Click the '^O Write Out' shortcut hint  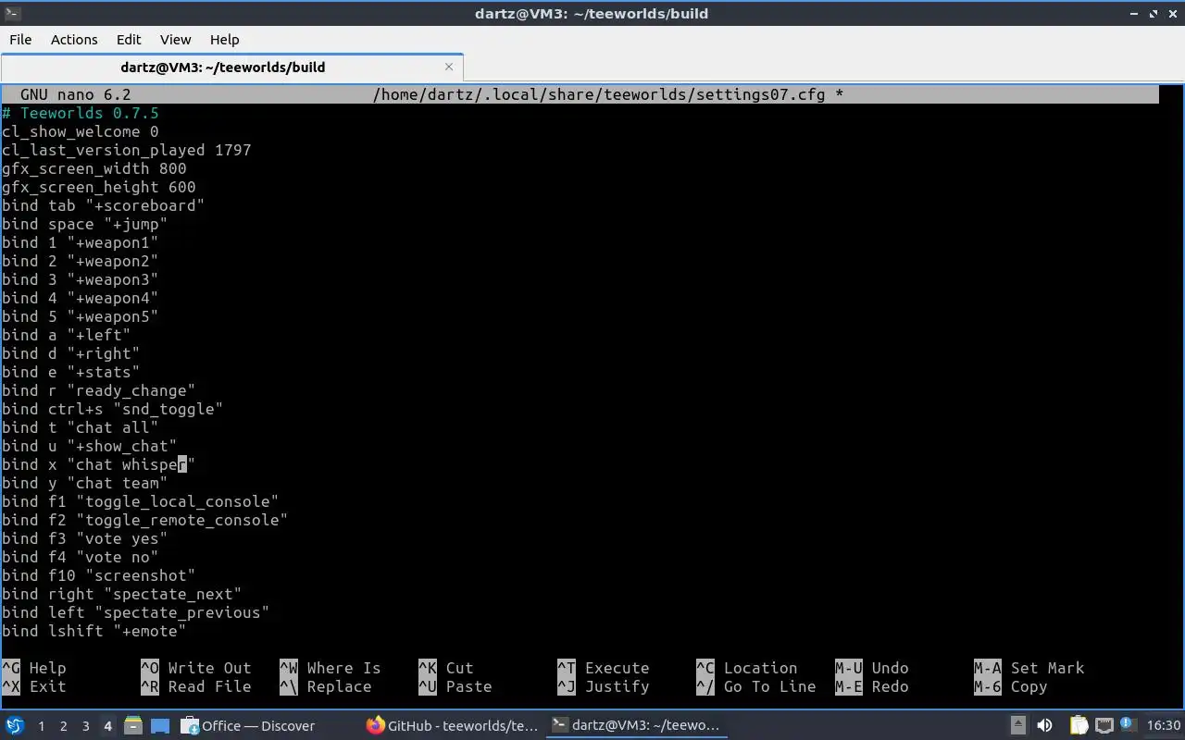(x=196, y=668)
